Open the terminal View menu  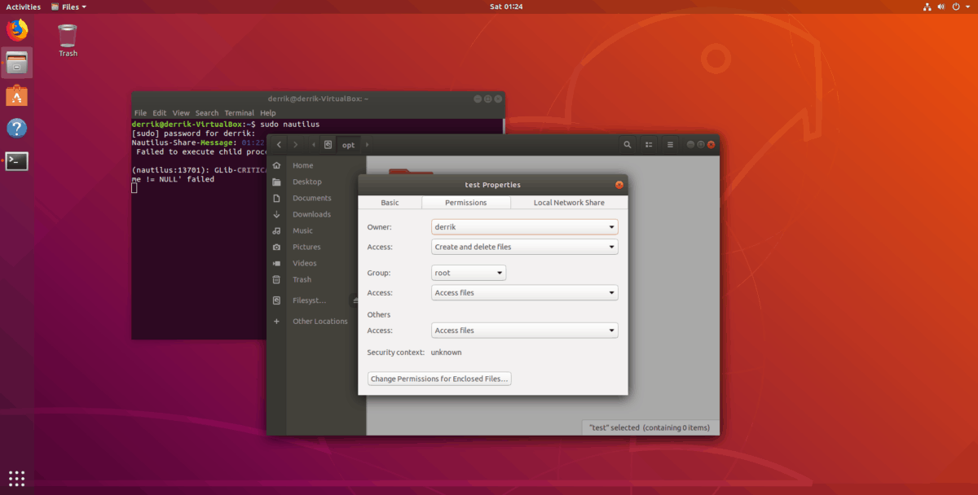[181, 113]
